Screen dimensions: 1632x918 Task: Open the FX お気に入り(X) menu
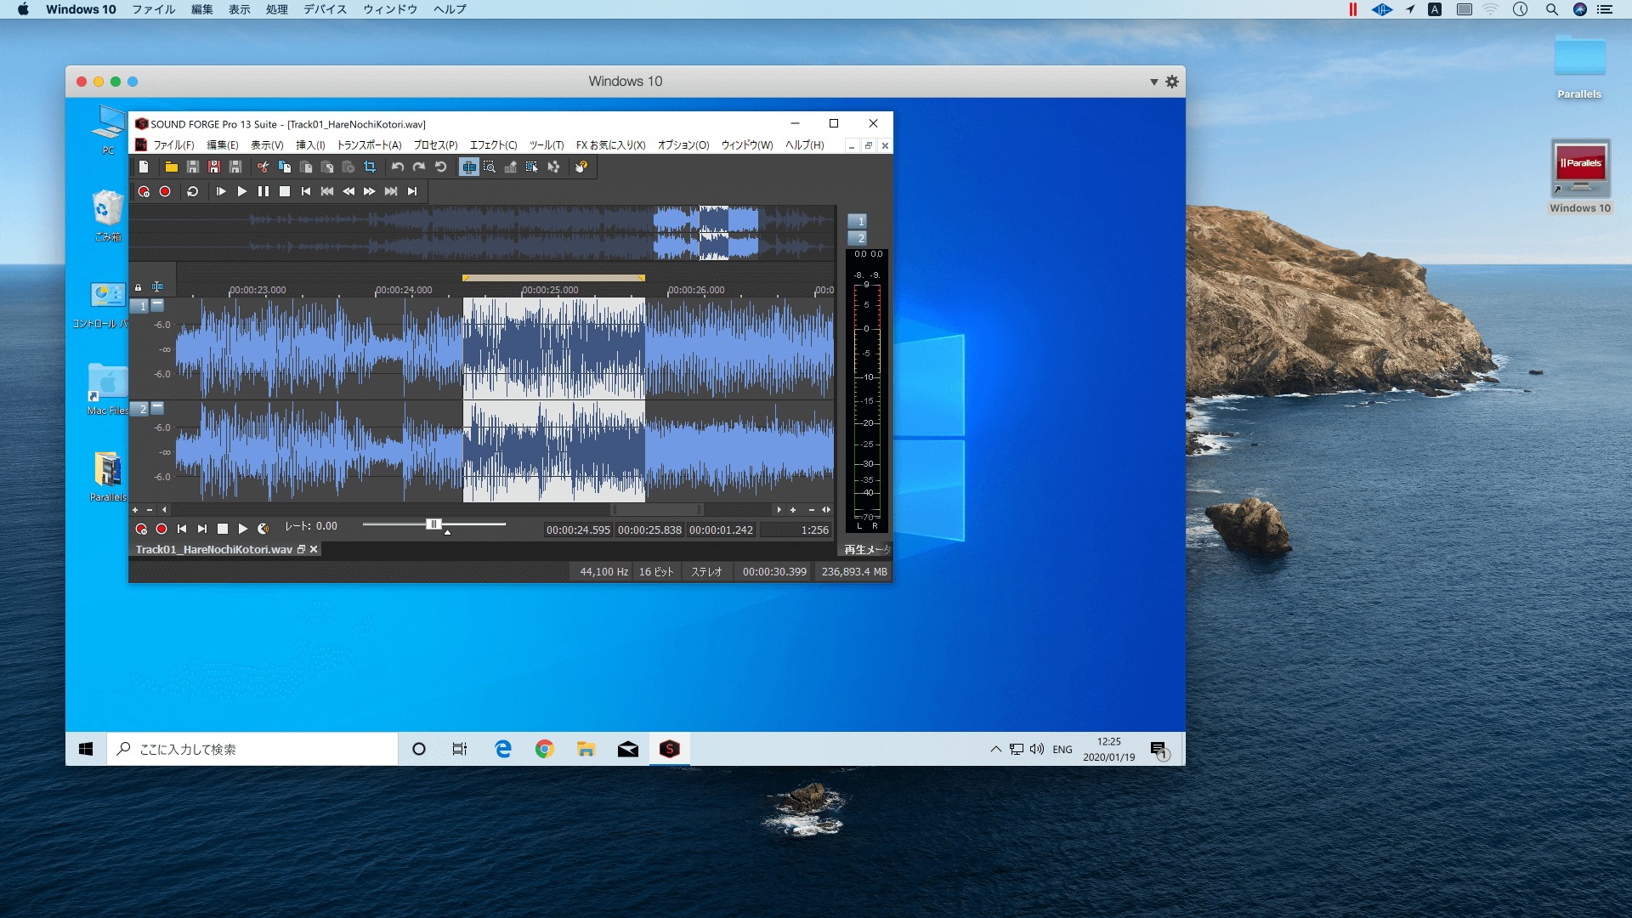(x=610, y=145)
